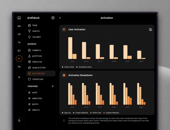The width and height of the screenshot is (170, 130).
Task: Click the hash icon beside posts
Action: [x=29, y=104]
